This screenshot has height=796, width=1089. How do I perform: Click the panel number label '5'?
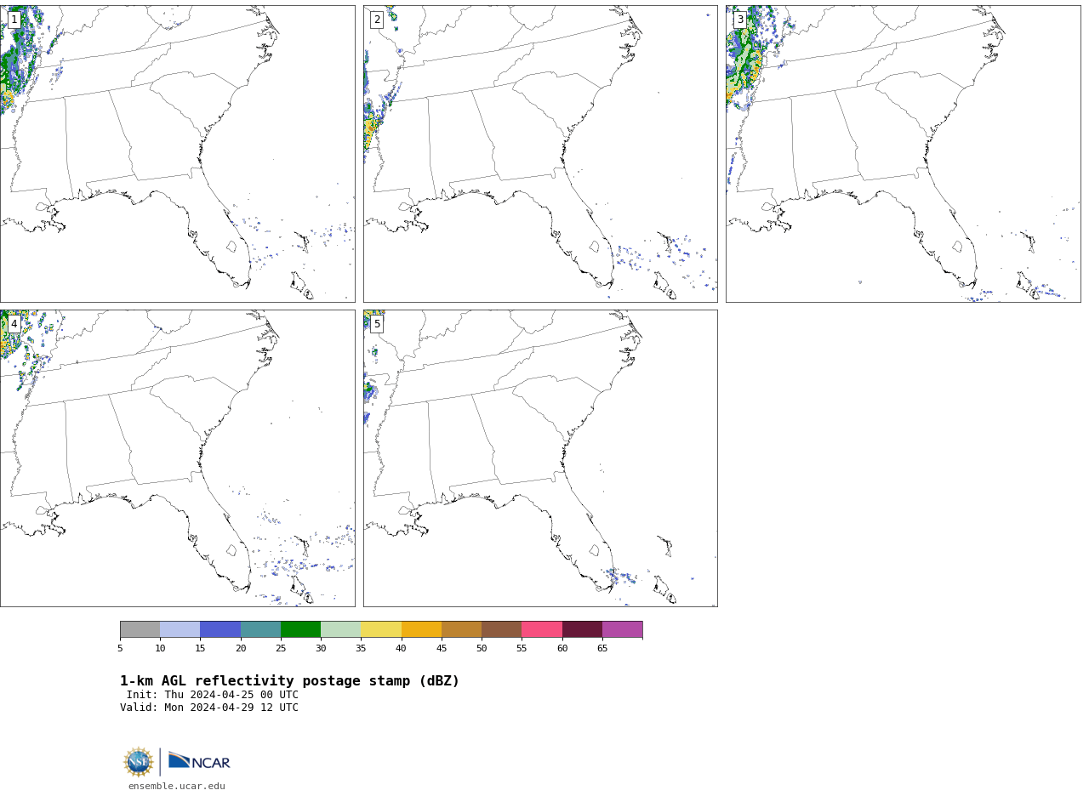point(377,324)
